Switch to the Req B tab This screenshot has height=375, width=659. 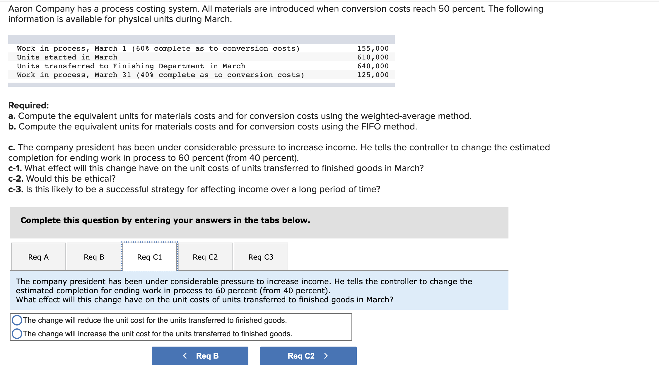(x=94, y=257)
